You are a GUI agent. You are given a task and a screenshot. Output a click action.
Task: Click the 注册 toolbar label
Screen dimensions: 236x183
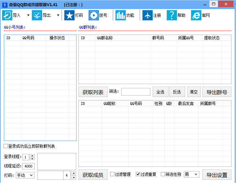click(x=157, y=15)
